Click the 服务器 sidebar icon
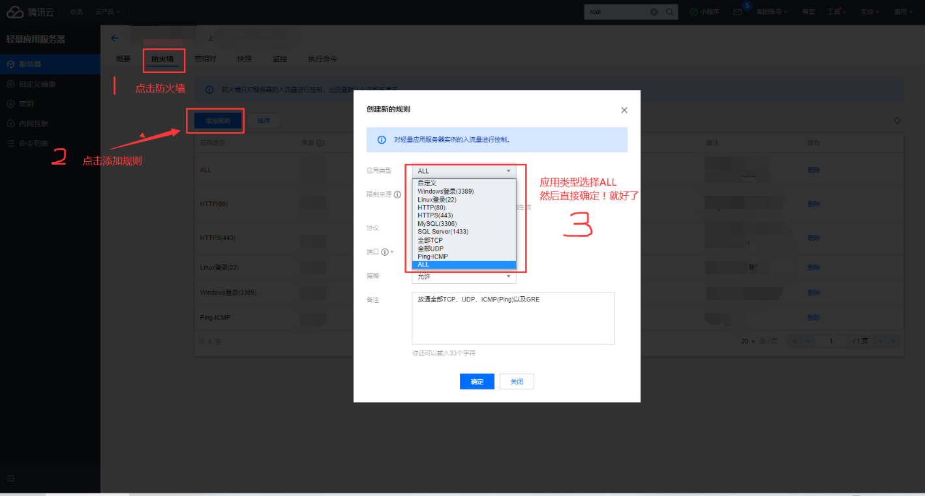Viewport: 925px width, 496px height. (x=10, y=64)
